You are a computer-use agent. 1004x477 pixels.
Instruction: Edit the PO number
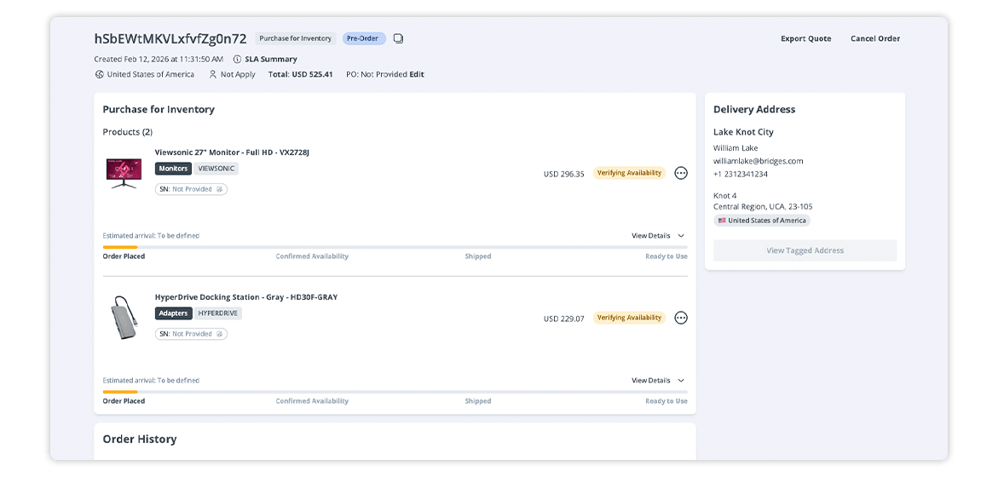click(417, 74)
